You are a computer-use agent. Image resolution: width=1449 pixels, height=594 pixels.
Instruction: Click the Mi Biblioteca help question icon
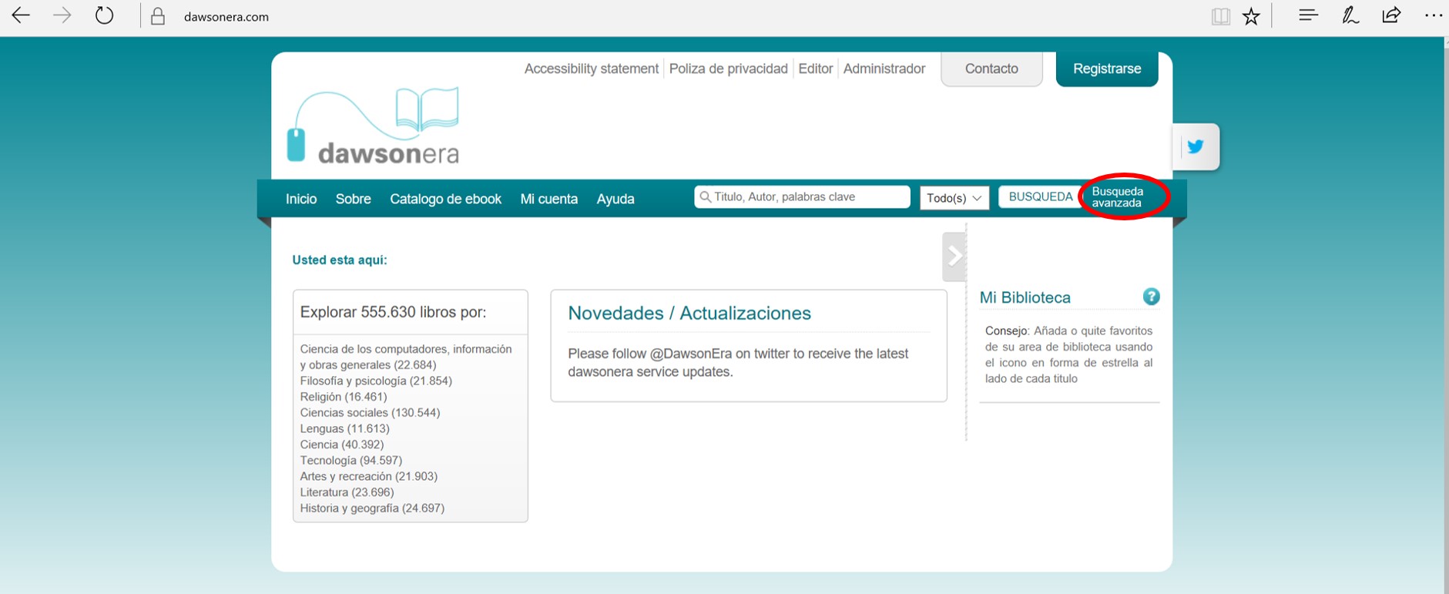1151,297
